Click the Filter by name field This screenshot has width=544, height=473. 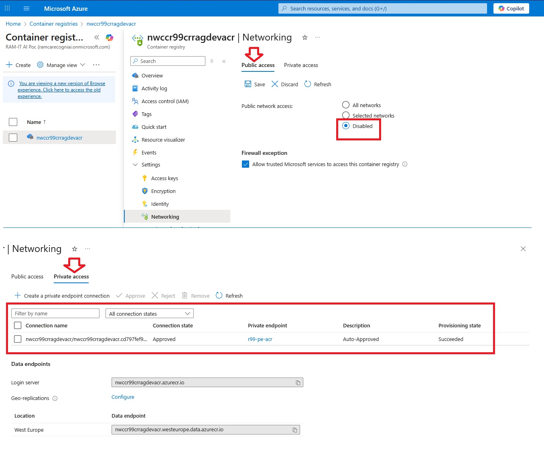(55, 313)
